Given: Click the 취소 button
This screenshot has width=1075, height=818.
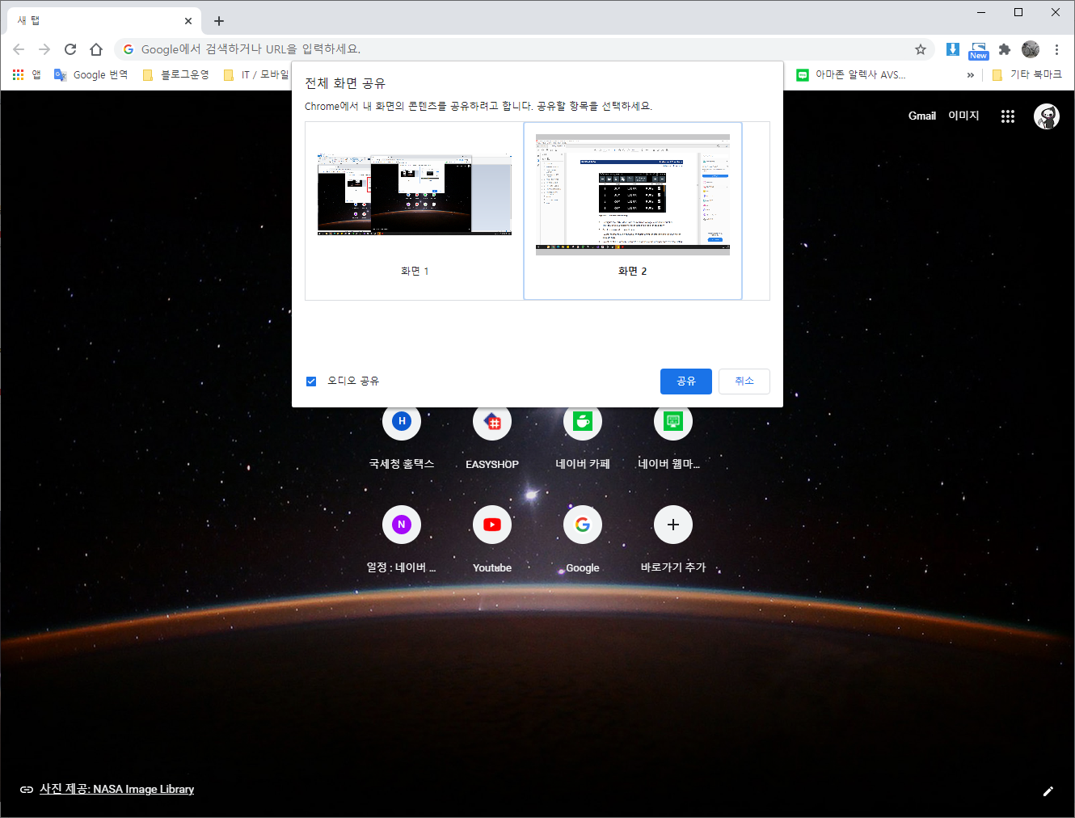Looking at the screenshot, I should (x=744, y=382).
